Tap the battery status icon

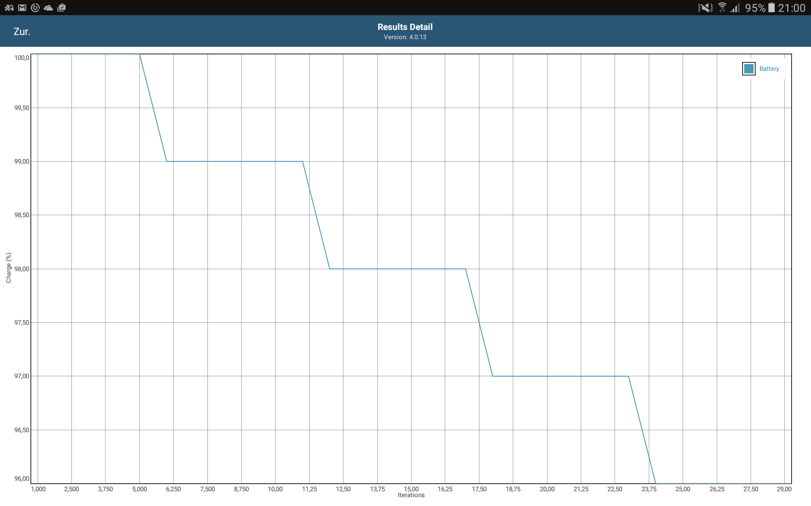click(x=771, y=8)
